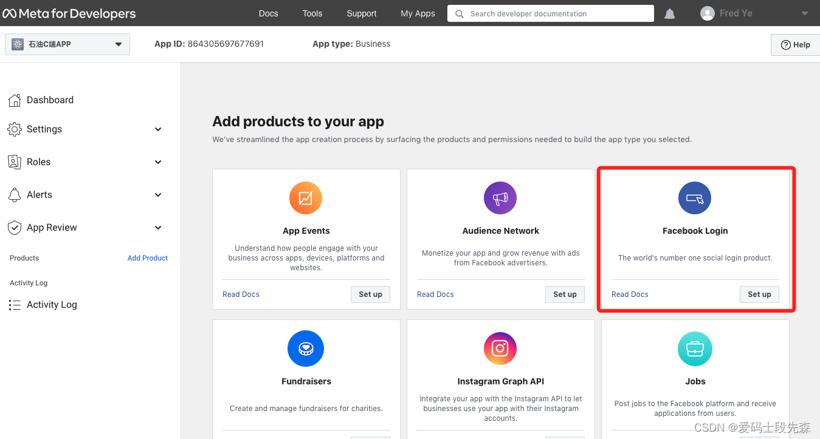Click the Roles person badge icon
The height and width of the screenshot is (439, 820).
[x=15, y=162]
